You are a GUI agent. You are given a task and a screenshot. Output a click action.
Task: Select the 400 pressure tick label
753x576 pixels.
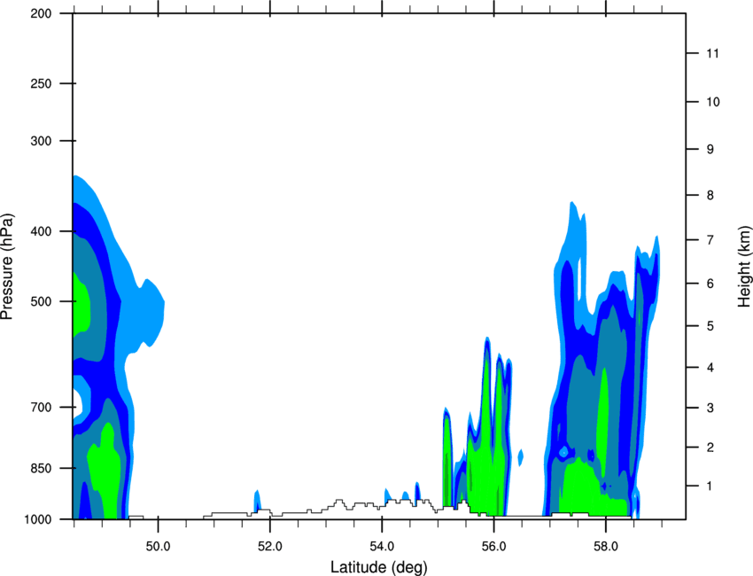41,231
